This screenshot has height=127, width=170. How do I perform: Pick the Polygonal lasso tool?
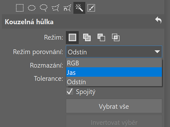click(x=55, y=8)
